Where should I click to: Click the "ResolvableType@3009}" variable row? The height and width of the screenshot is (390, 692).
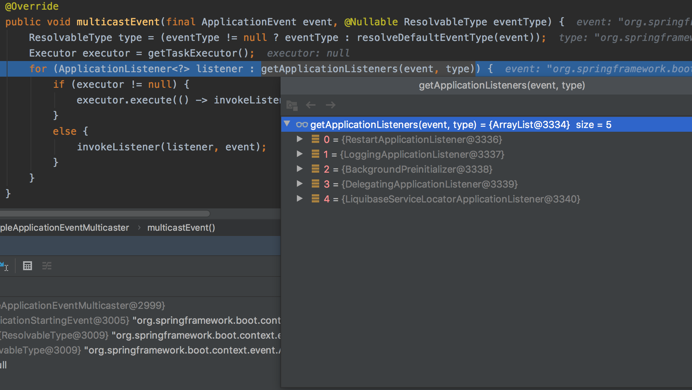(x=140, y=335)
